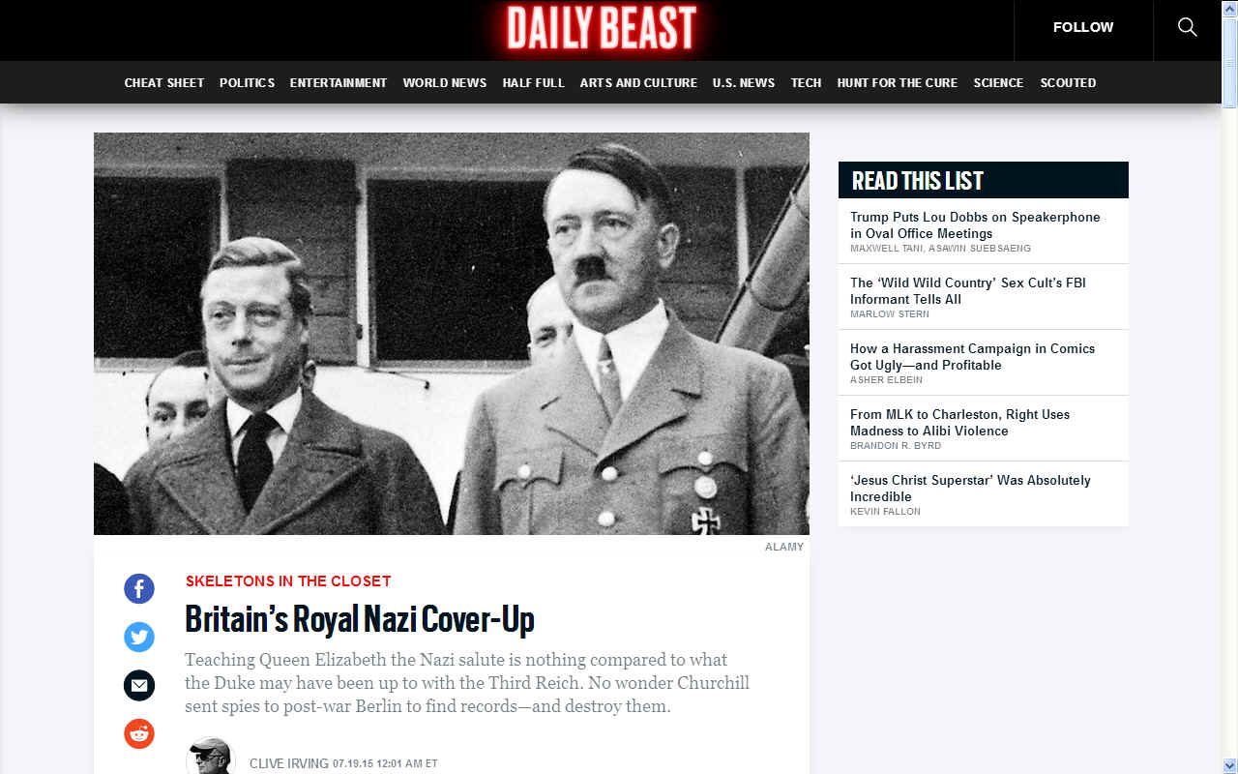This screenshot has height=774, width=1238.
Task: Click the Follow button
Action: pyautogui.click(x=1083, y=27)
